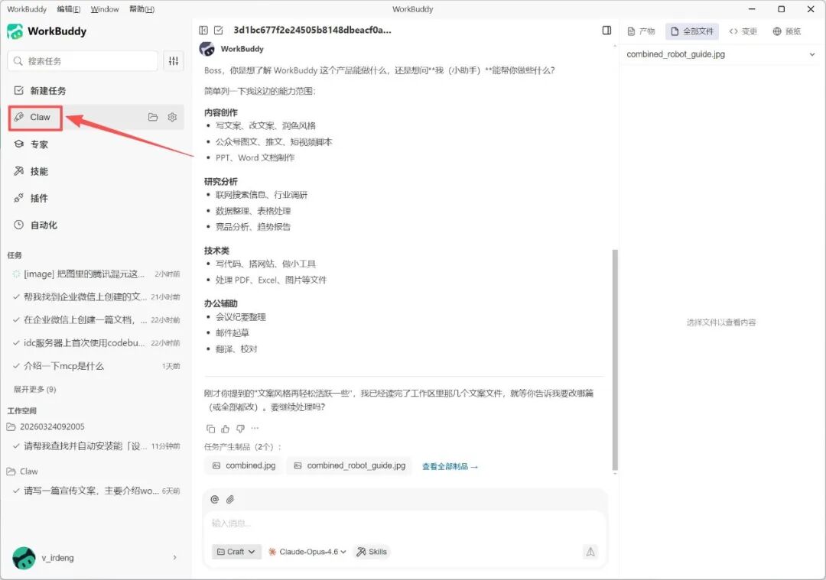Open the WorkBuddy menu in menu bar
This screenshot has height=580, width=826.
click(x=27, y=9)
